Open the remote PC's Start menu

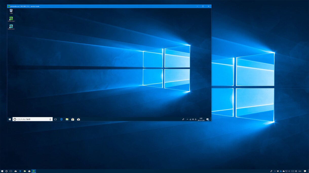coord(10,119)
